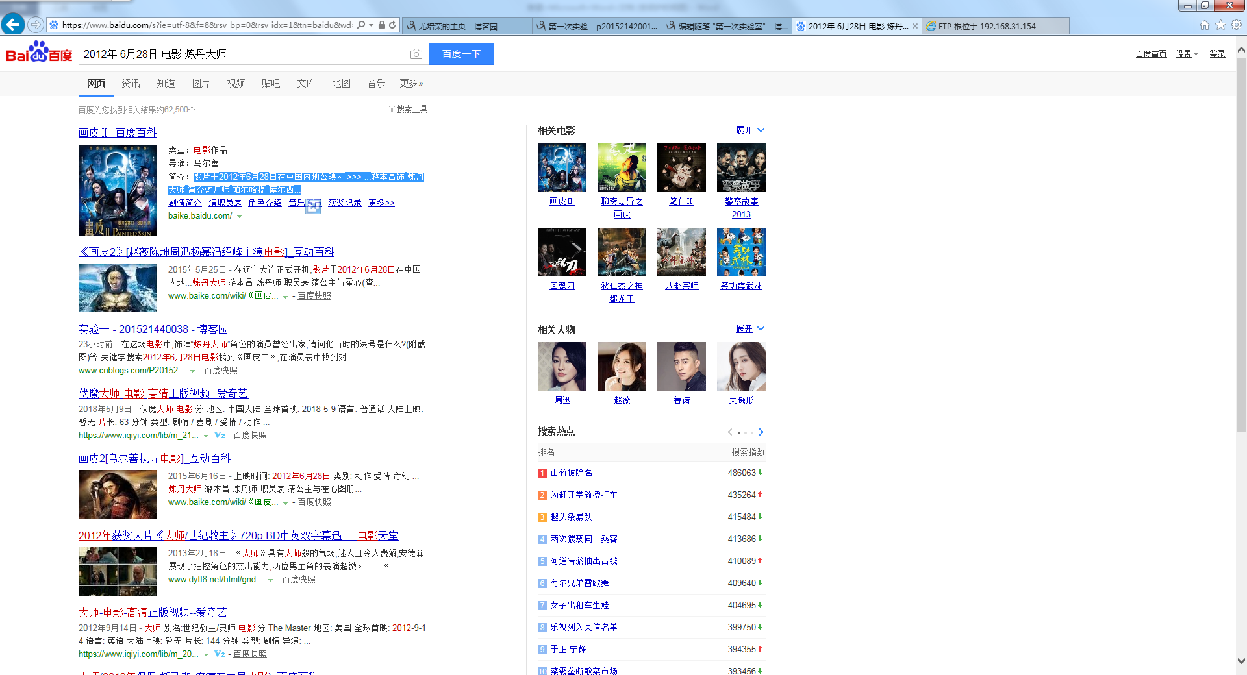Open the 剧情简介 sublink

coord(185,203)
